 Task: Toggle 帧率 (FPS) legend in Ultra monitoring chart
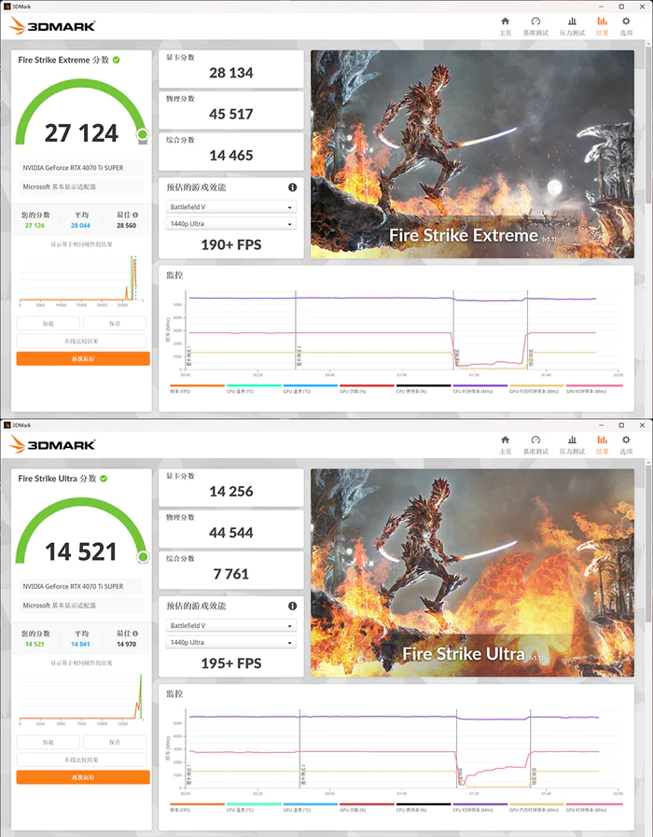click(197, 807)
